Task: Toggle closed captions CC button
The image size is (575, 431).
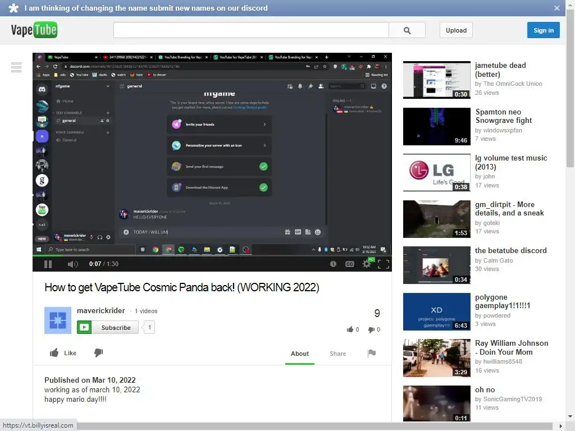Action: tap(349, 264)
